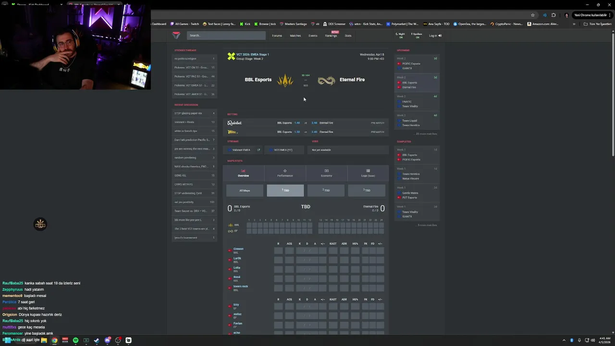Switch to Logs (Soon) tab
Screen dimensions: 615x346
[x=368, y=173]
